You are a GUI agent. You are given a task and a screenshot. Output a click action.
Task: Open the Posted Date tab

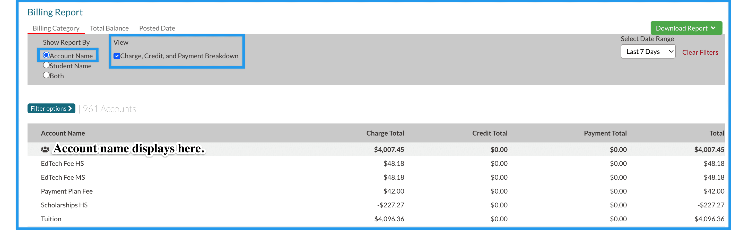tap(157, 28)
